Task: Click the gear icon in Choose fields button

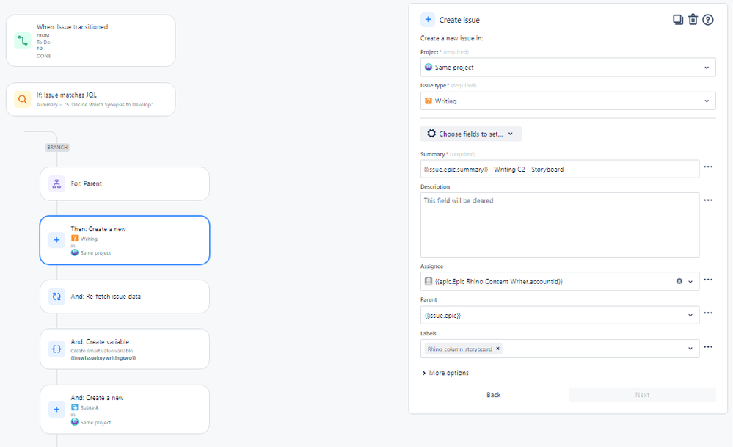Action: point(431,134)
